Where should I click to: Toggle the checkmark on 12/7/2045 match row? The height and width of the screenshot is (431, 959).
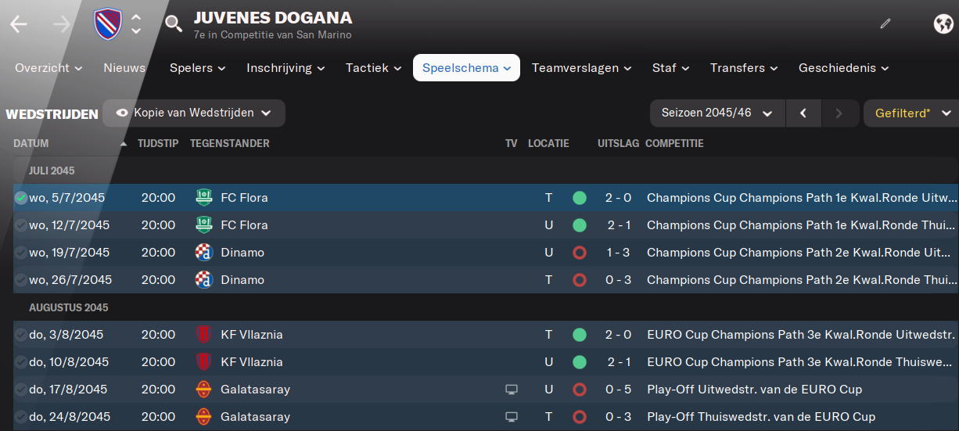tap(20, 225)
